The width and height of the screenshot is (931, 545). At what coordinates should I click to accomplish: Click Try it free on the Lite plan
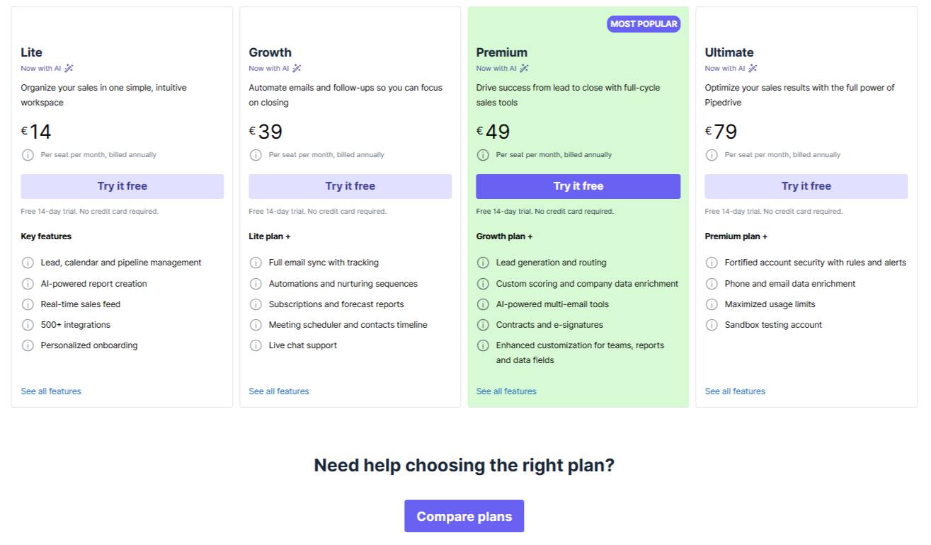(x=122, y=185)
